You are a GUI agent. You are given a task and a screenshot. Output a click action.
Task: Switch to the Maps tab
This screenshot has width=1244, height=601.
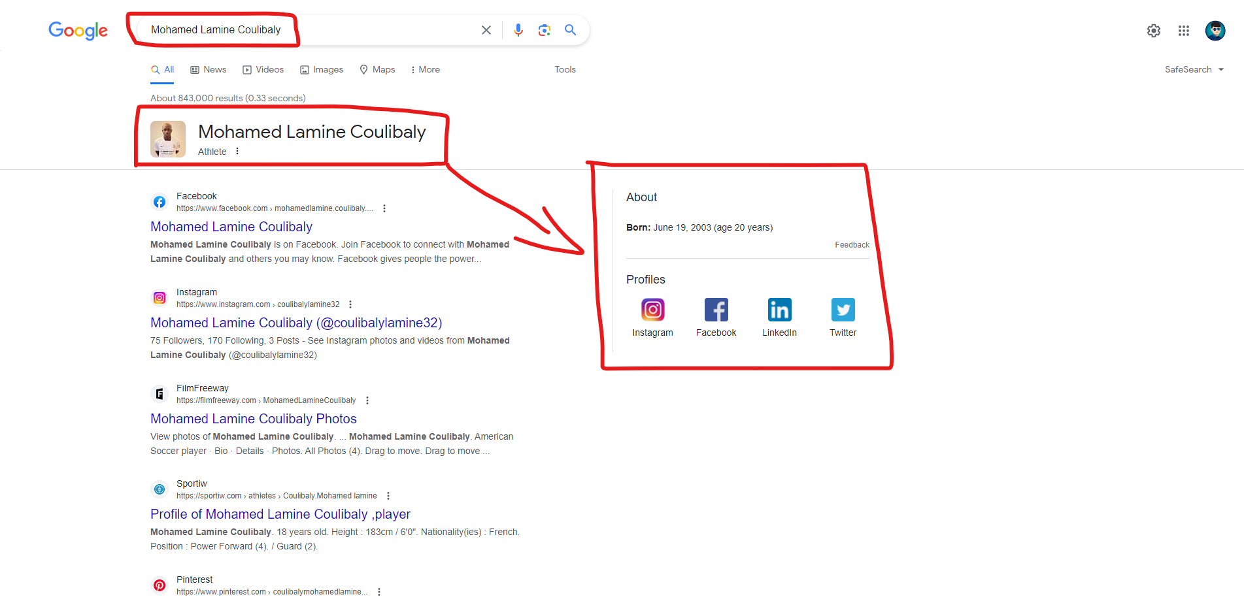point(377,69)
